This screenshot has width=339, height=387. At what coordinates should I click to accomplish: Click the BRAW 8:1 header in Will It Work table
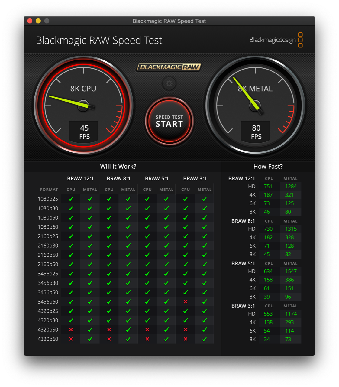tap(118, 179)
